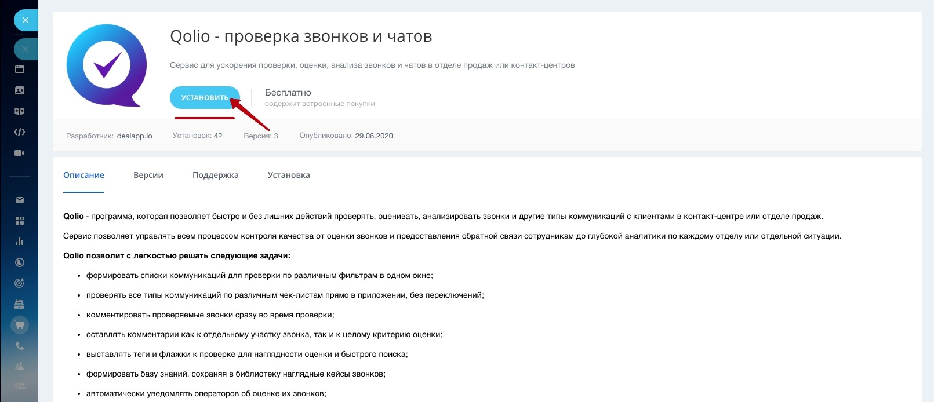
Task: Select the shopping cart market icon
Action: (20, 325)
